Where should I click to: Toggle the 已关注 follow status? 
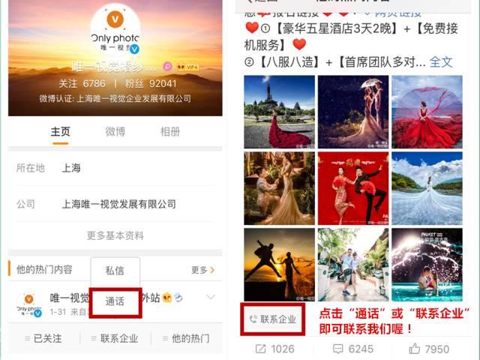pos(43,338)
